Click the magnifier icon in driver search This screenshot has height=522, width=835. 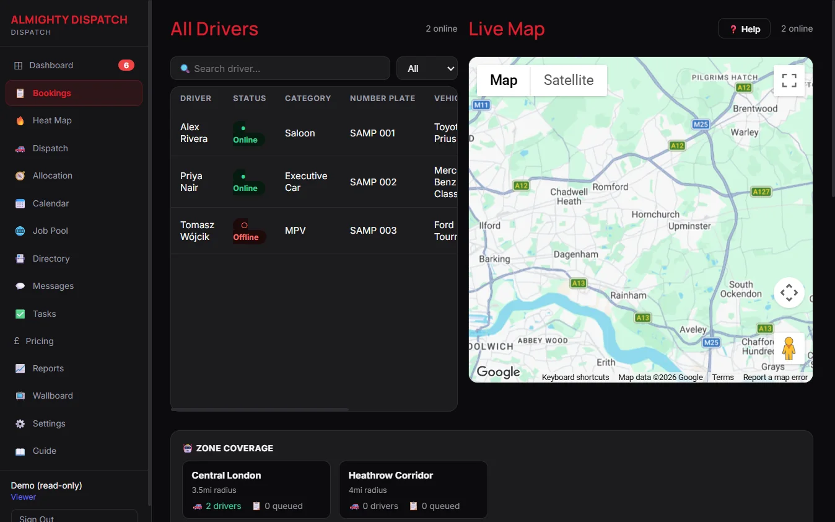point(185,69)
